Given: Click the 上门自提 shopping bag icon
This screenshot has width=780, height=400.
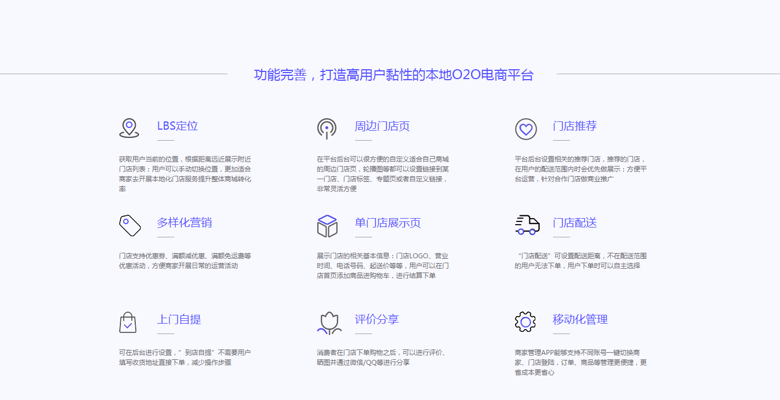Looking at the screenshot, I should [x=128, y=322].
